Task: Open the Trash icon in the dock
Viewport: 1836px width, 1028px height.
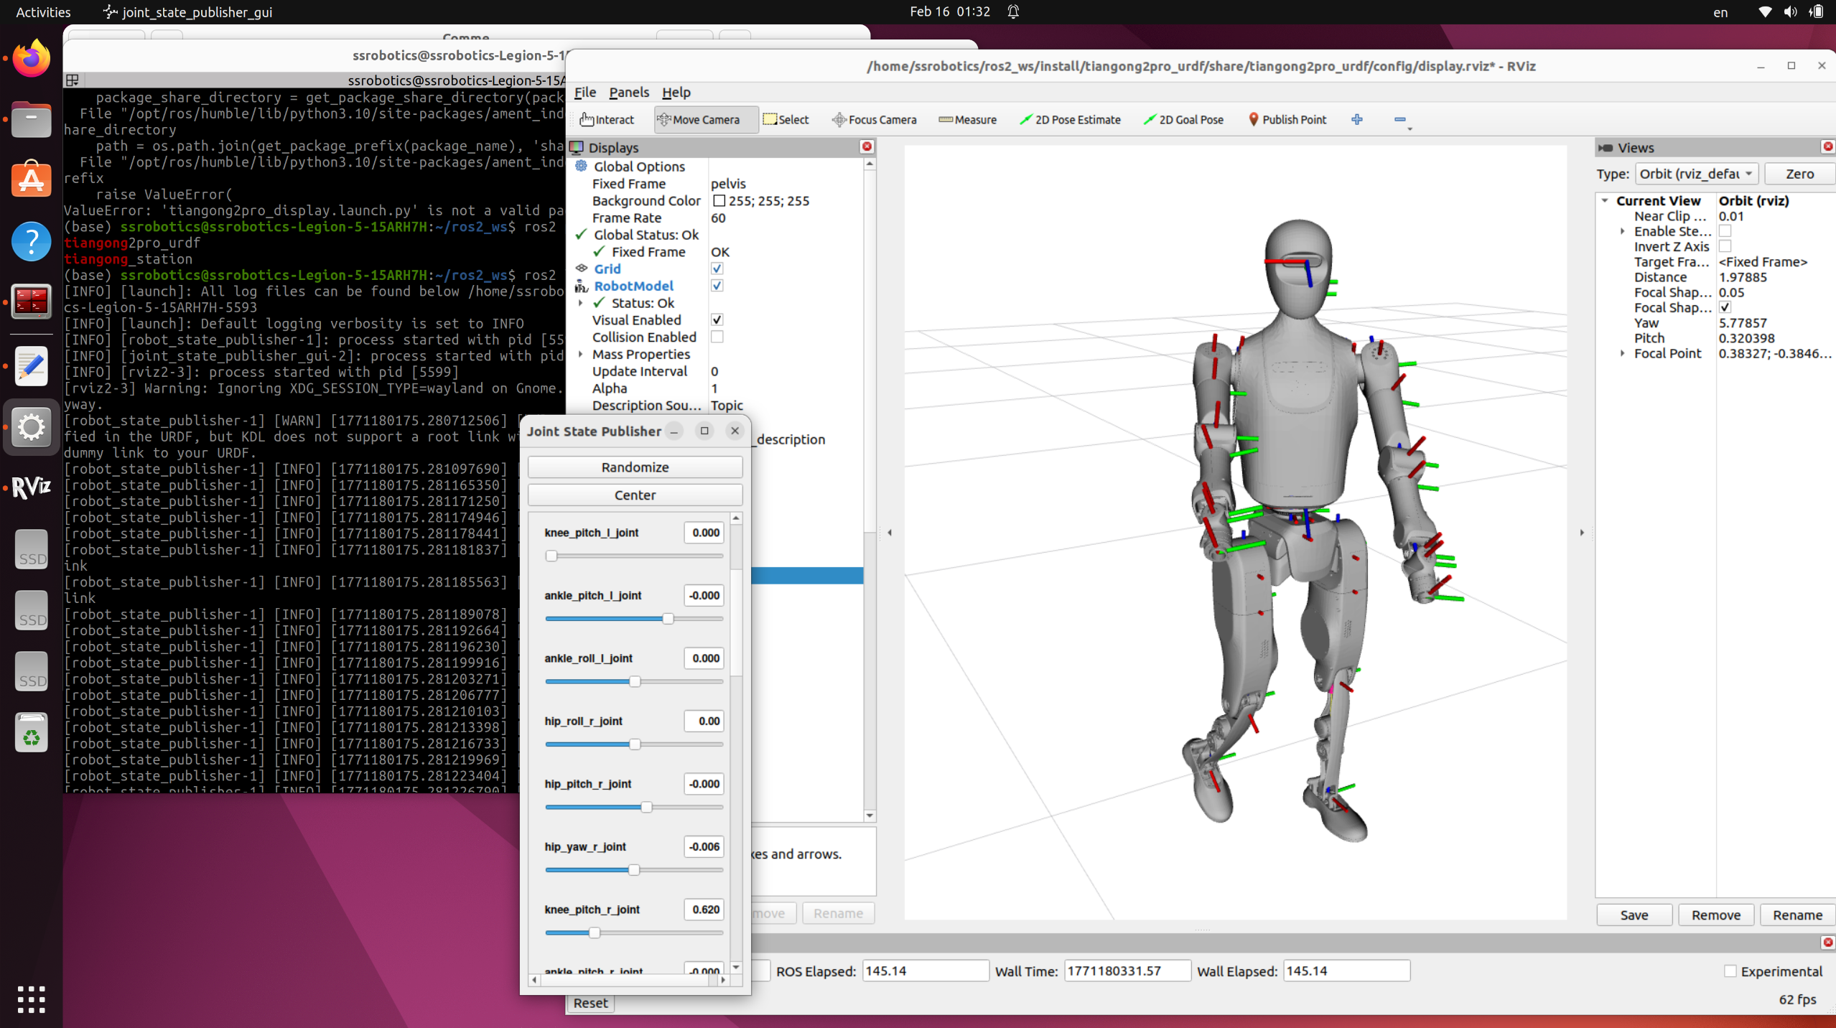Action: click(x=31, y=733)
